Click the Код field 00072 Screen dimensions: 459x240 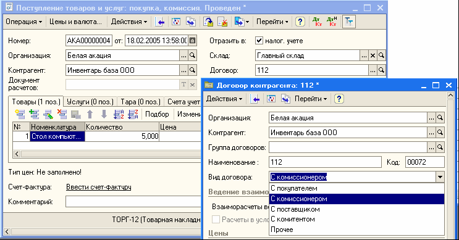425,162
